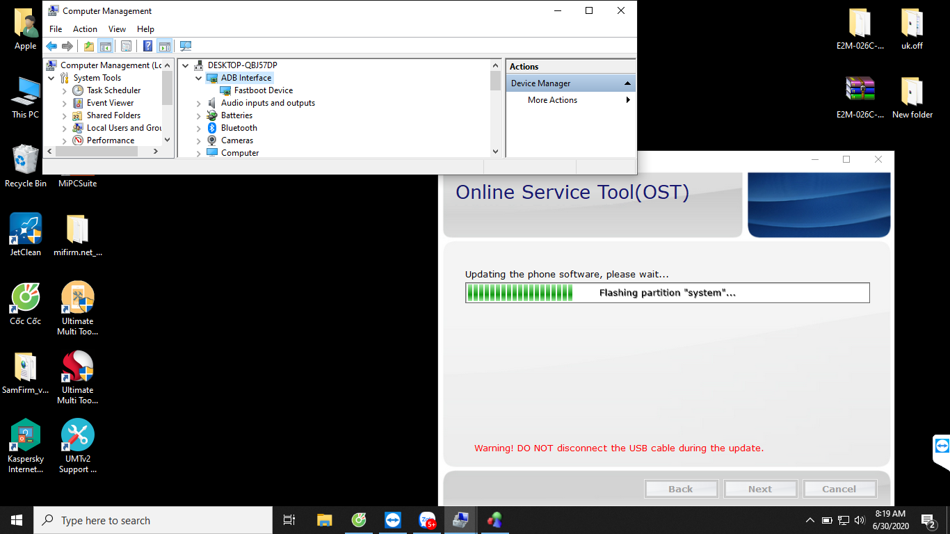Expand Local Users and Groups node
The image size is (950, 534).
(65, 128)
